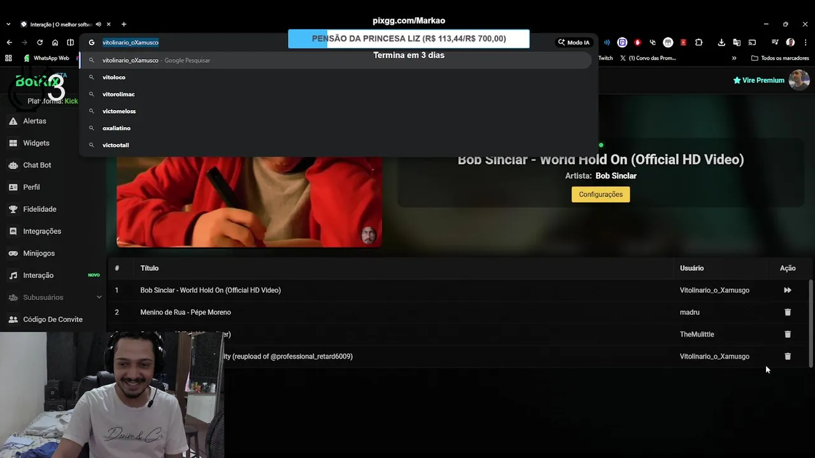Open Perfil in the sidebar
Image resolution: width=815 pixels, height=458 pixels.
[x=31, y=187]
